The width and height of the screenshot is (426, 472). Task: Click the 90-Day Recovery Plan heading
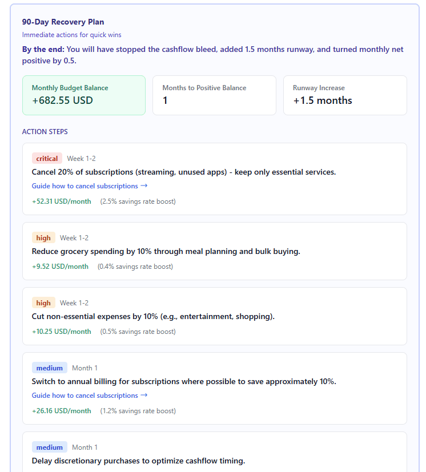click(x=63, y=22)
